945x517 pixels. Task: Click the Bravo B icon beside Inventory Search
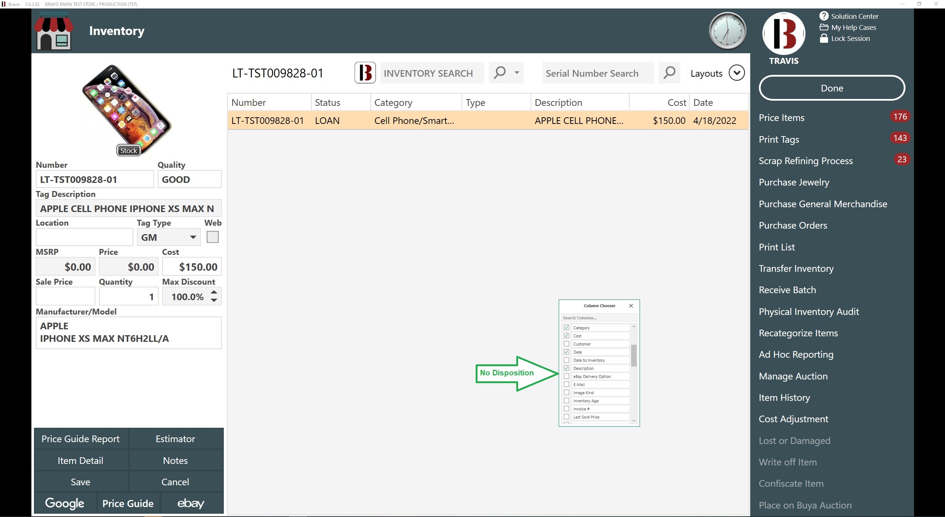[365, 73]
